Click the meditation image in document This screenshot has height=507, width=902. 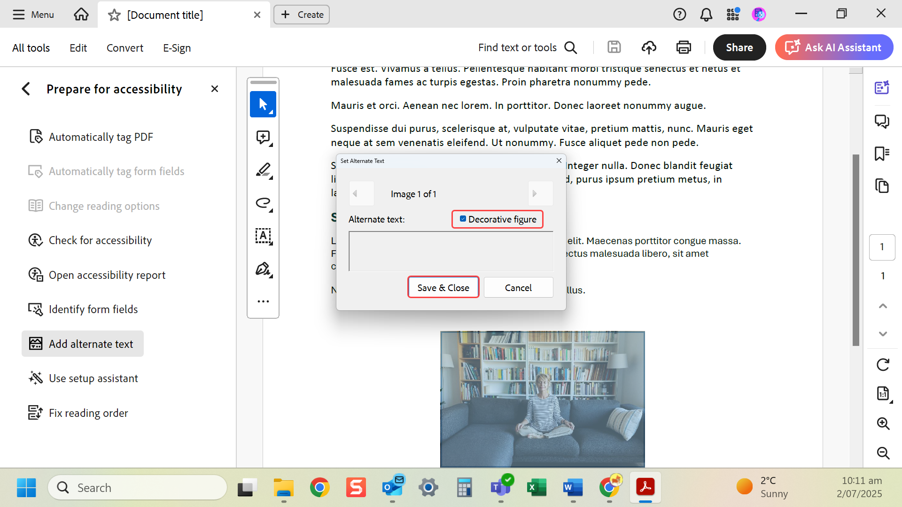click(543, 399)
